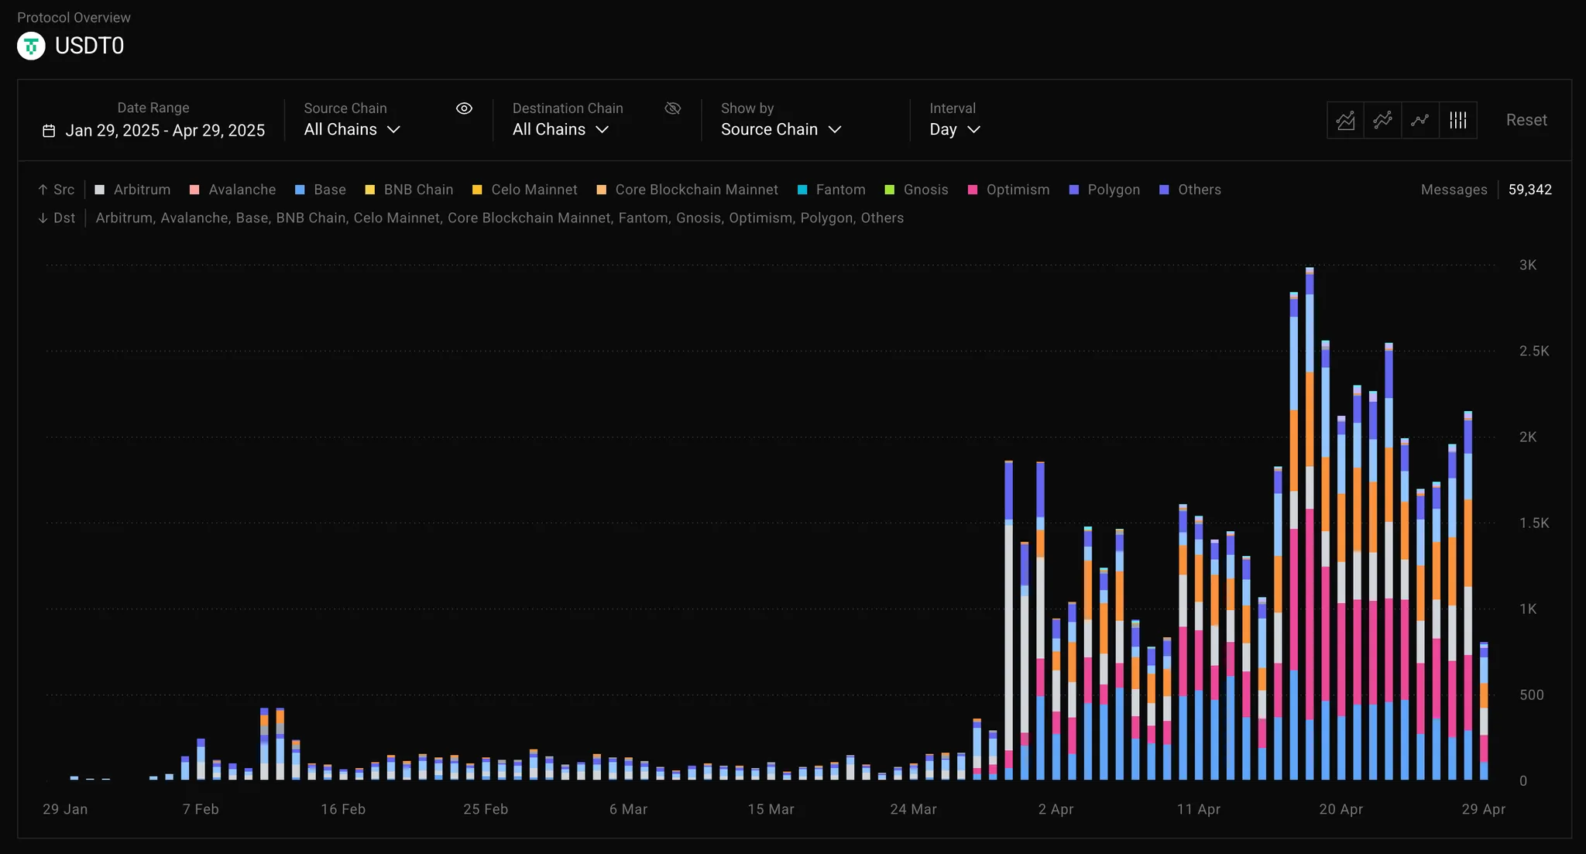This screenshot has width=1586, height=854.
Task: Click the Src up-arrow sort icon
Action: 43,190
